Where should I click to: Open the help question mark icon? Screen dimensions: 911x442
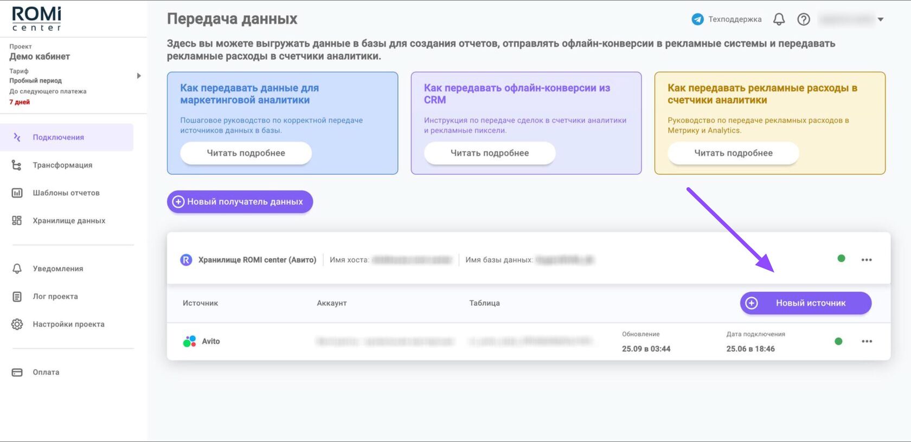coord(804,20)
